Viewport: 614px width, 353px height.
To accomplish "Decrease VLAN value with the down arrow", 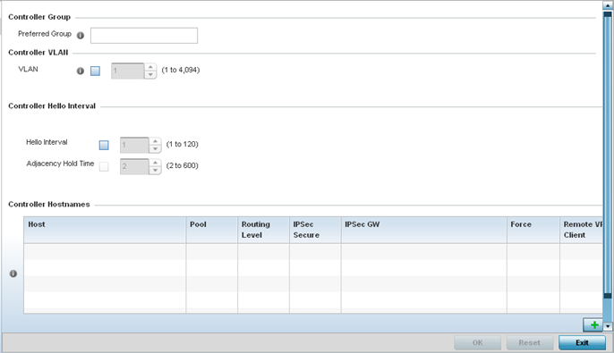I will pos(150,75).
